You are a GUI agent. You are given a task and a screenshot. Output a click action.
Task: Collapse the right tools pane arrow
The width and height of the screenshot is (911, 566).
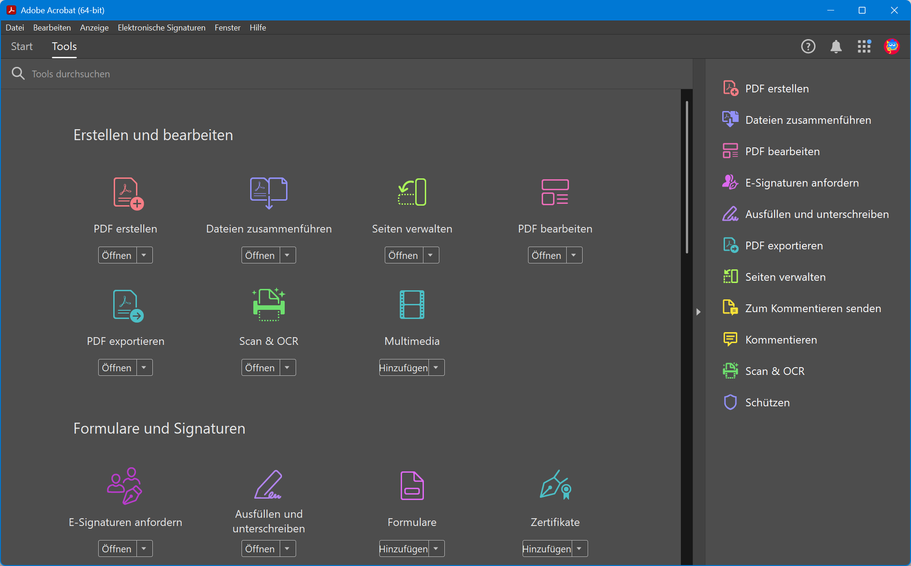coord(699,312)
